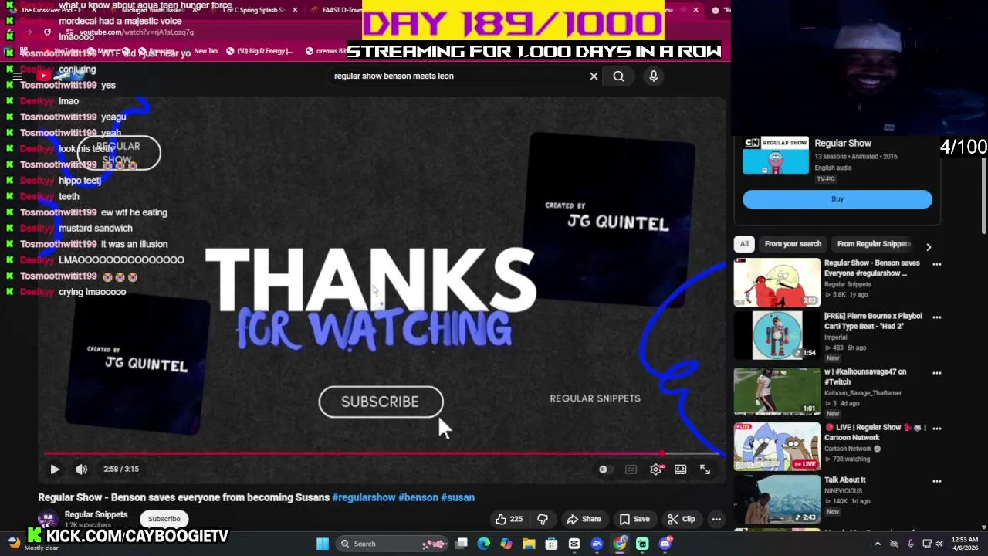The image size is (988, 556).
Task: Open the 'New Tab' bookmark
Action: (205, 51)
